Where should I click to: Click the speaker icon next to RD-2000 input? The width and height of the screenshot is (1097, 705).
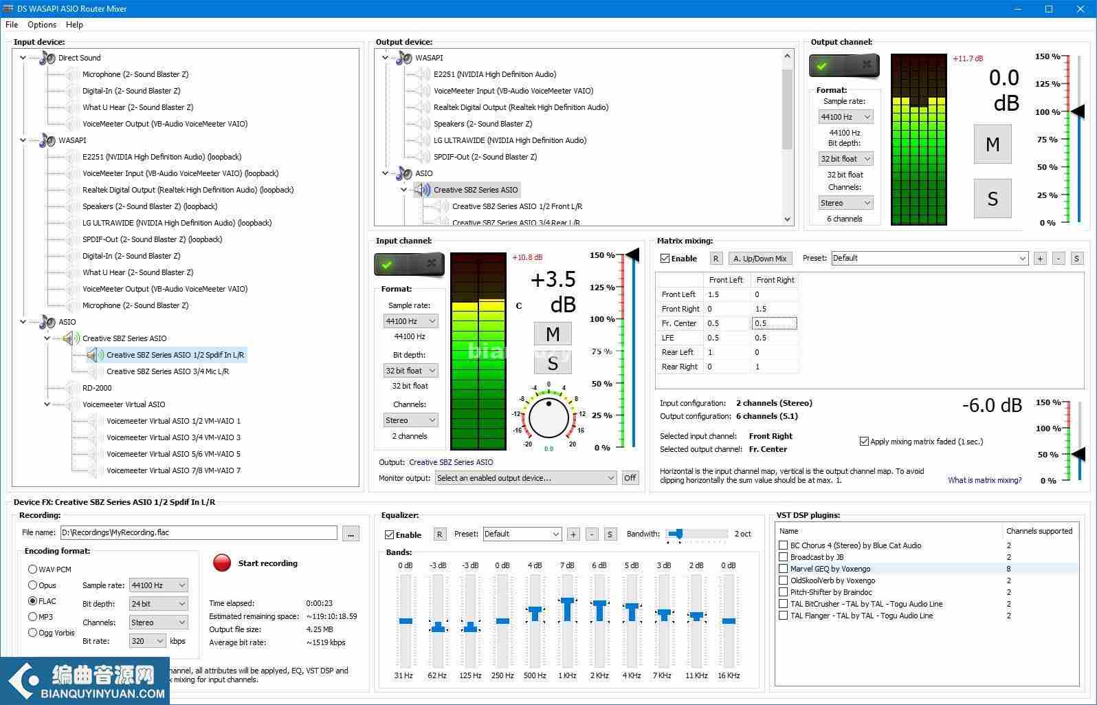pos(71,388)
